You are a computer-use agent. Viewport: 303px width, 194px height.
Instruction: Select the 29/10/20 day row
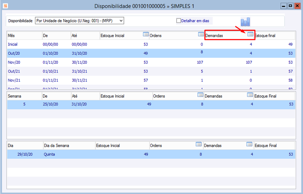pyautogui.click(x=151, y=154)
